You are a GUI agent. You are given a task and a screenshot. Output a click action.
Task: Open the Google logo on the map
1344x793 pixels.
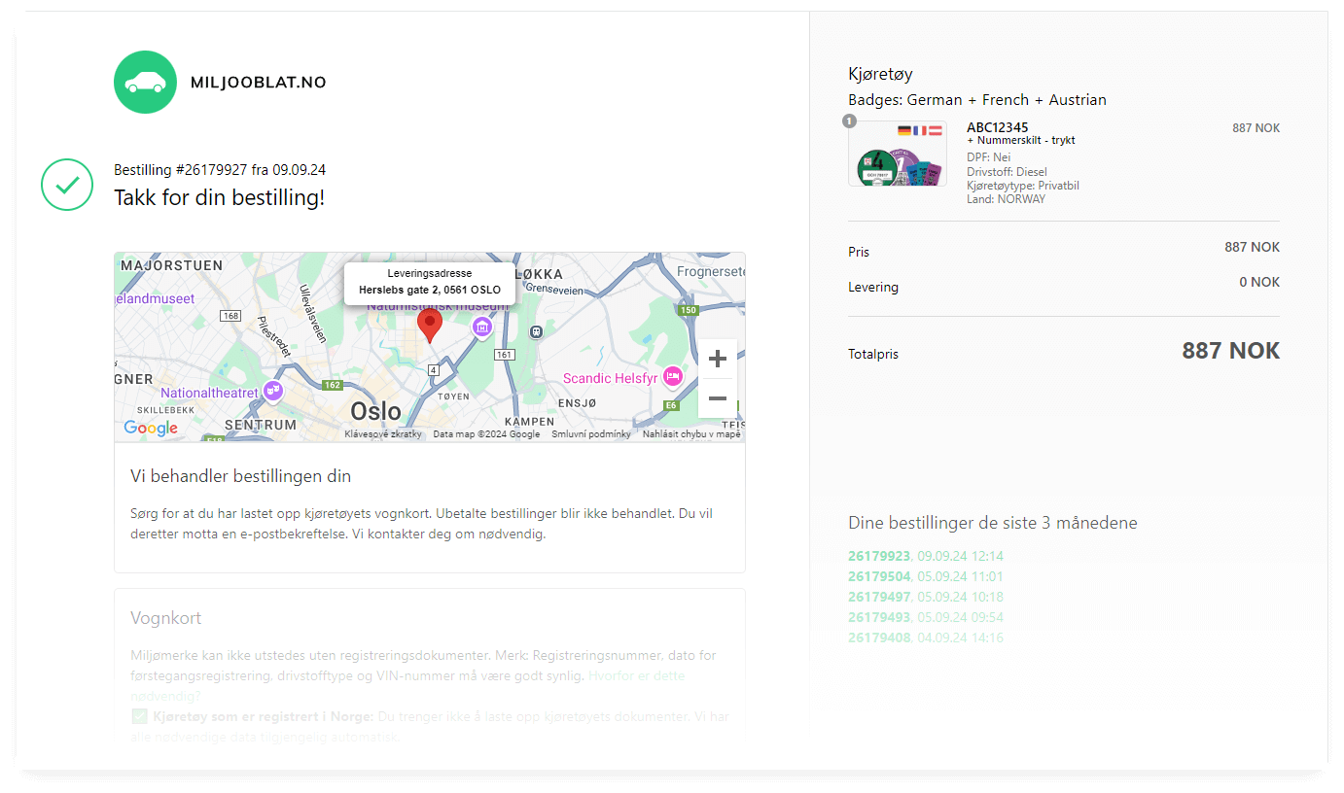[151, 428]
